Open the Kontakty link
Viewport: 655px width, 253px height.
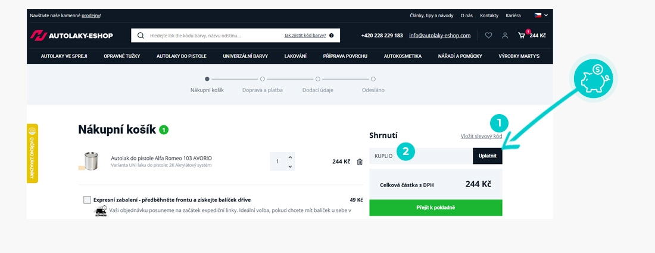point(489,15)
